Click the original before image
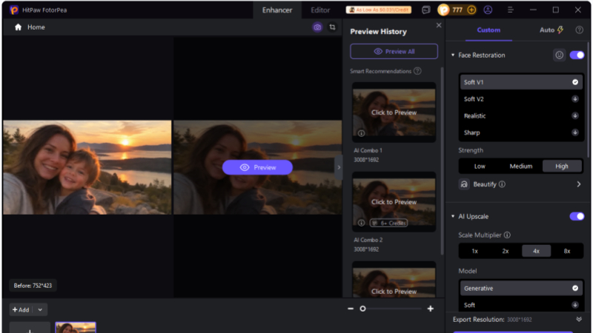Image resolution: width=593 pixels, height=333 pixels. pos(87,167)
